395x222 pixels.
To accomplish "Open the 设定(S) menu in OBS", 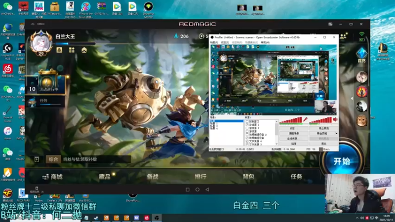I will pyautogui.click(x=225, y=42).
